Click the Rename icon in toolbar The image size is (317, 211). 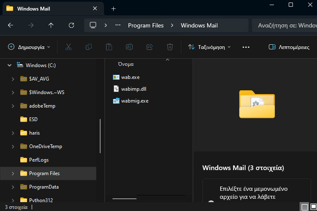pyautogui.click(x=129, y=47)
